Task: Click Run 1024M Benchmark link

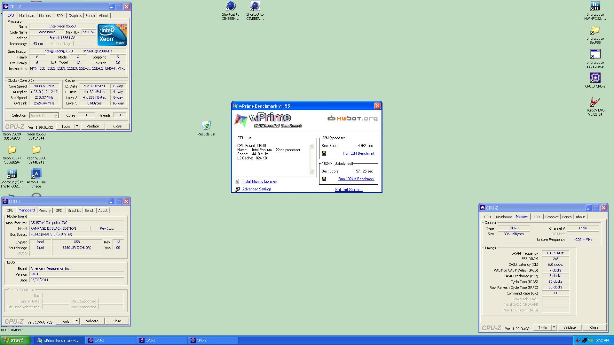Action: (356, 179)
